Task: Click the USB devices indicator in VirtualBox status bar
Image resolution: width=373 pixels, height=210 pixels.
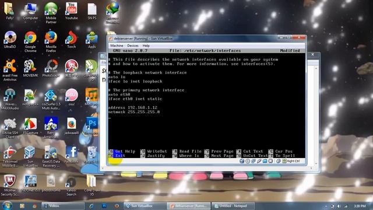Action: coord(259,161)
